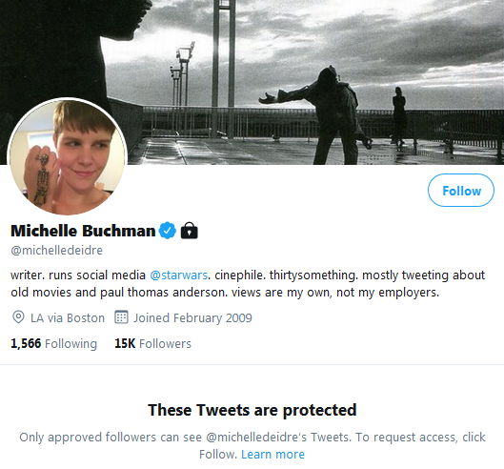Screen dimensions: 504x469
Task: View the 1,566 Following list
Action: tap(53, 343)
